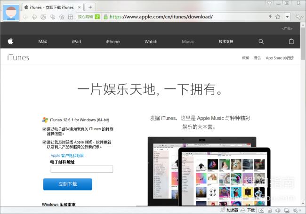Open the address bar history dropdown arrow
The image size is (306, 214).
pos(287,17)
